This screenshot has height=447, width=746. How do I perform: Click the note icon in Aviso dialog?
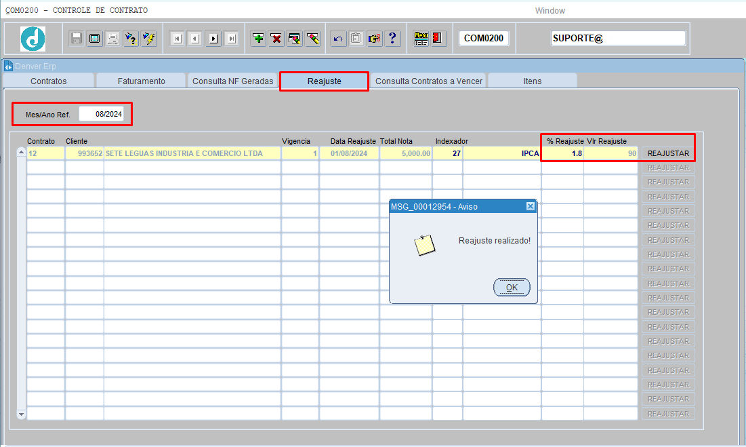[424, 245]
